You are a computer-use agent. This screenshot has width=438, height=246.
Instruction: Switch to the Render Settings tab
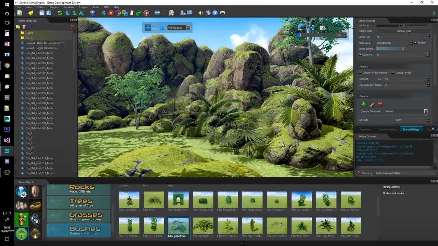(x=388, y=129)
